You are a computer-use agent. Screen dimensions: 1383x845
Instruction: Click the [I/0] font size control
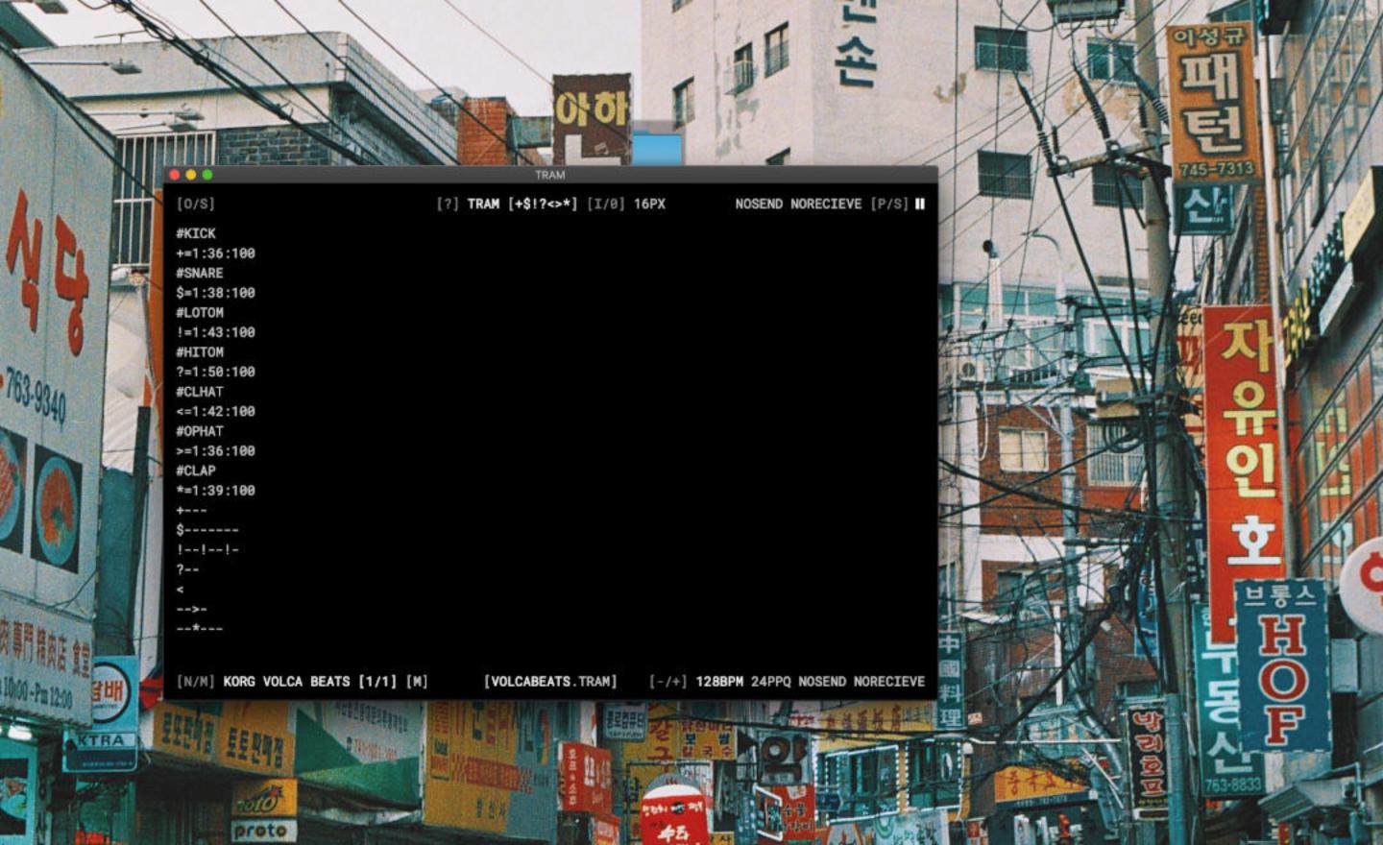tap(605, 204)
